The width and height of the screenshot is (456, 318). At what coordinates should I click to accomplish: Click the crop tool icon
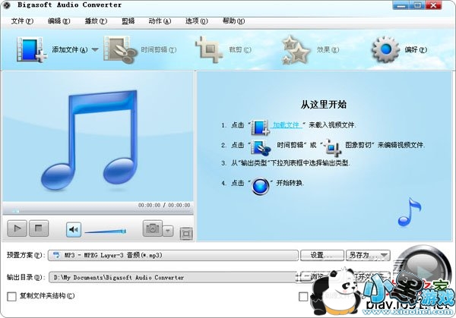click(209, 49)
